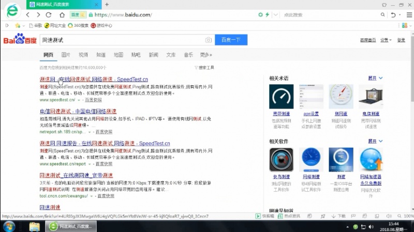Open the 网址大全 bookmark
This screenshot has width=414, height=232.
[55, 25]
